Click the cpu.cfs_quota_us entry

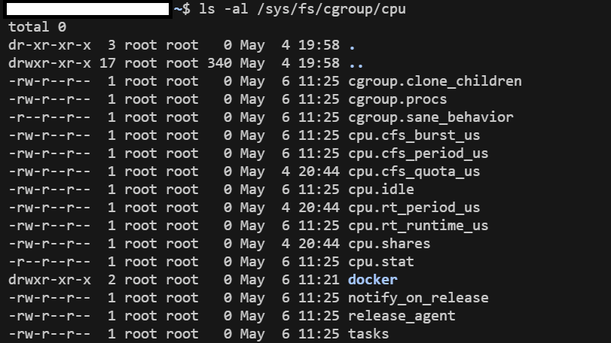(414, 171)
